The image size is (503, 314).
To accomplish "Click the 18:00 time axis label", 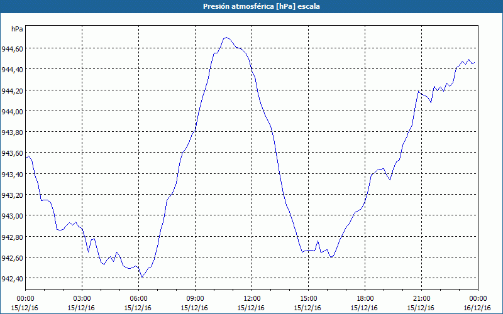I will pyautogui.click(x=365, y=298).
